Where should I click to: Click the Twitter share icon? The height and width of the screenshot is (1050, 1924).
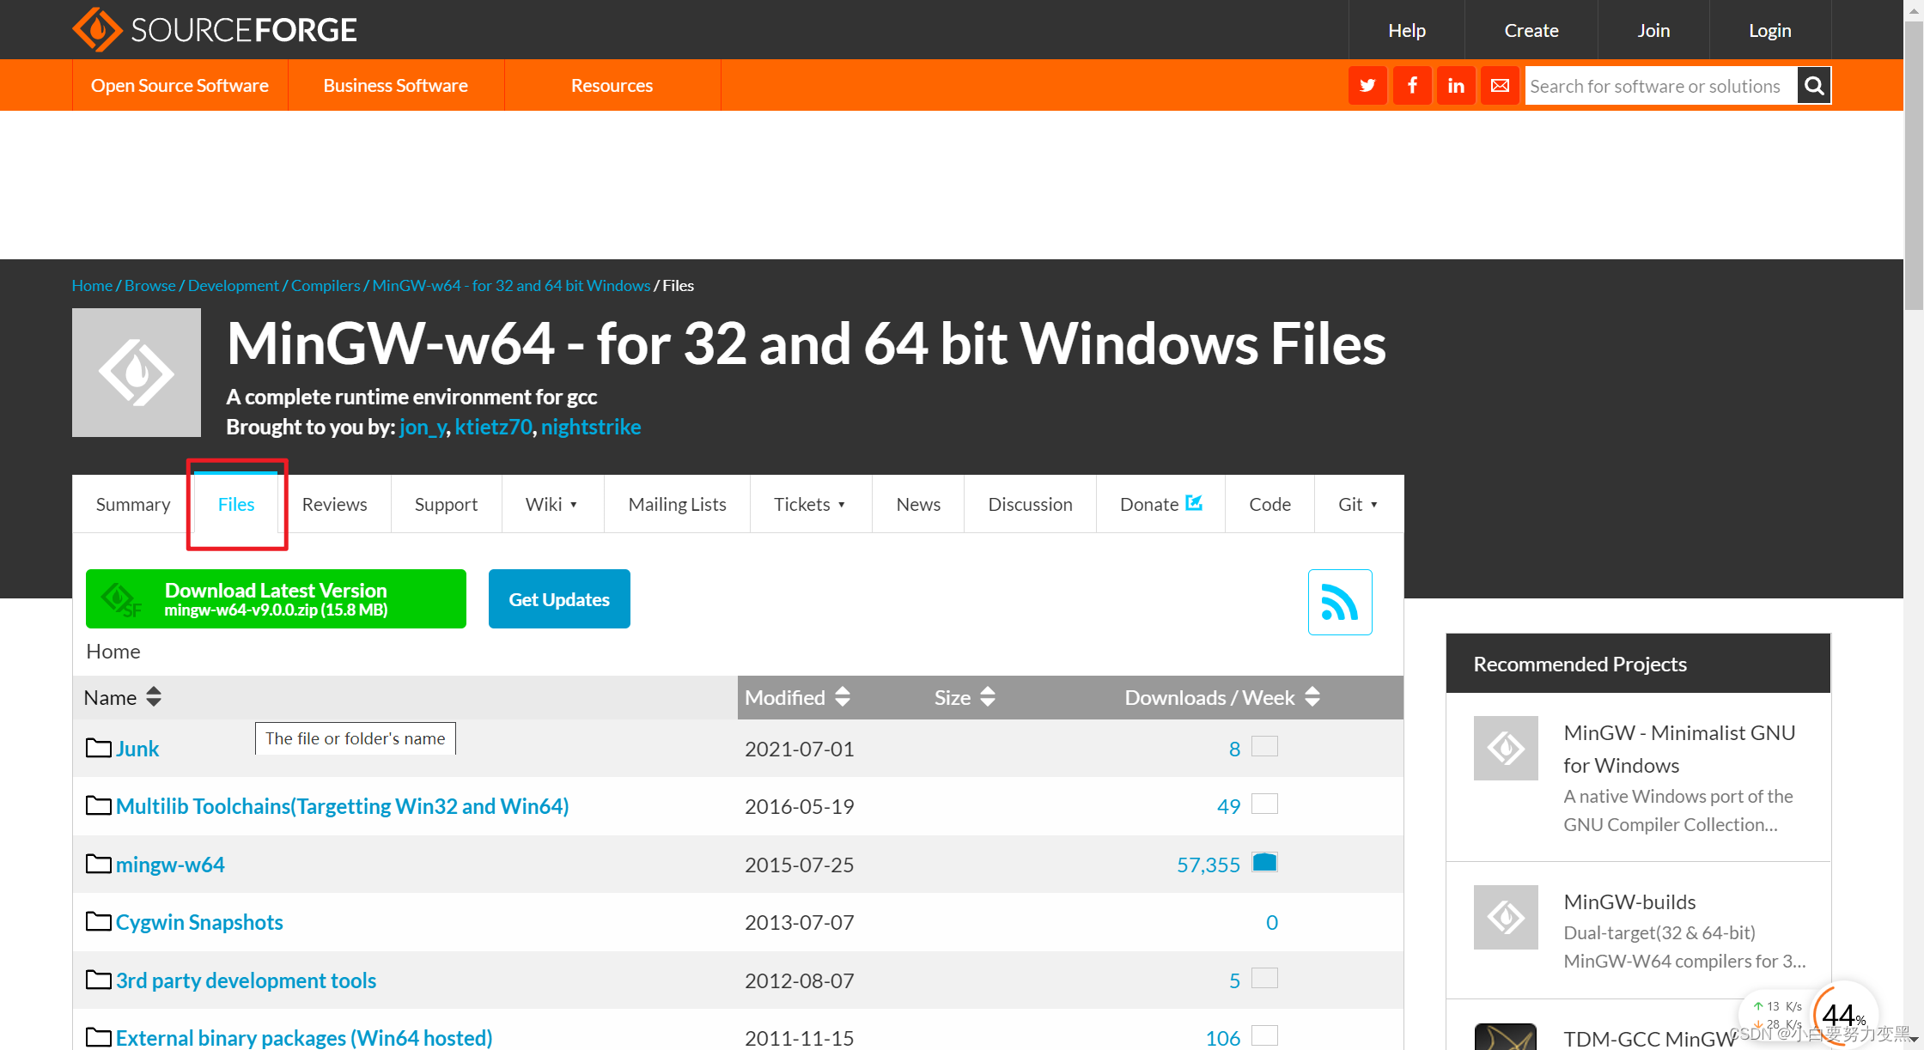[x=1367, y=86]
